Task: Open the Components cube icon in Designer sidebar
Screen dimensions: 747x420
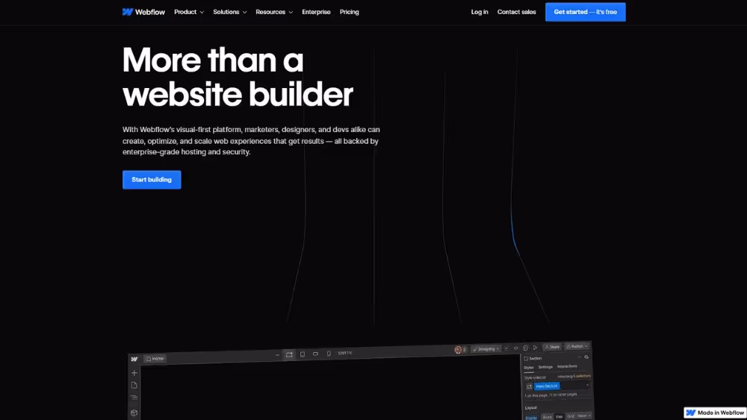Action: pyautogui.click(x=134, y=413)
